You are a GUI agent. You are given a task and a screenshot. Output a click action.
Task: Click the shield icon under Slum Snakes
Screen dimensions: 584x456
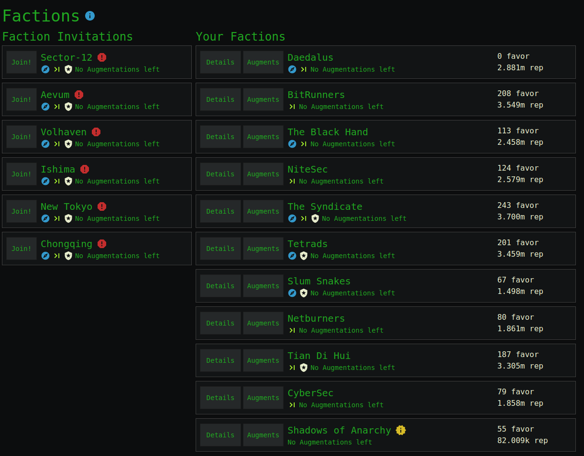(x=304, y=293)
